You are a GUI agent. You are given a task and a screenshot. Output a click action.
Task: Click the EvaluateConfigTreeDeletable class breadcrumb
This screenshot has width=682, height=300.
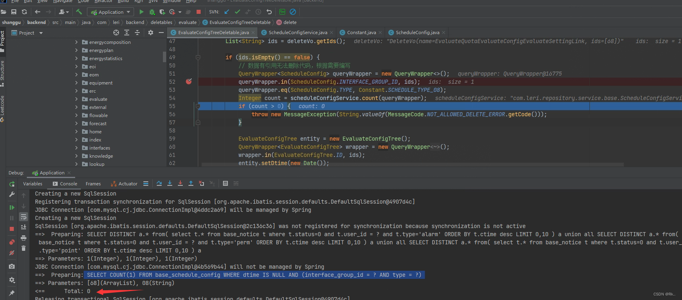click(x=236, y=22)
